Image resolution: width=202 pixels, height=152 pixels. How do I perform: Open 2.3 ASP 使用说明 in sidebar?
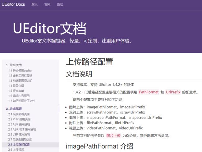pos(19,124)
